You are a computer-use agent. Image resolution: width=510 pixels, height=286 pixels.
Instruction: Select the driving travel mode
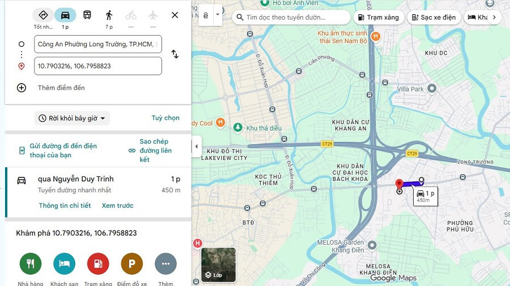[x=65, y=15]
